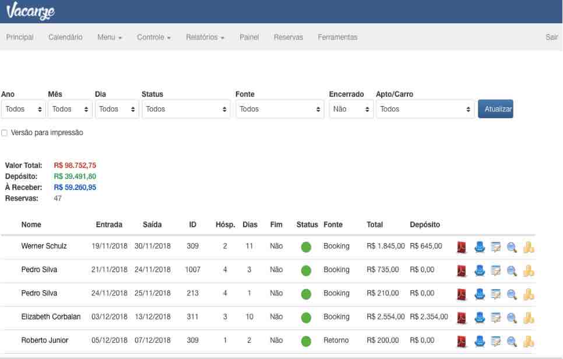
Task: Click the edit form icon for reservation ID 213
Action: tap(495, 294)
